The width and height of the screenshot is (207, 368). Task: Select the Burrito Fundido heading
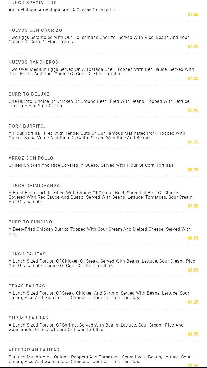tap(31, 222)
